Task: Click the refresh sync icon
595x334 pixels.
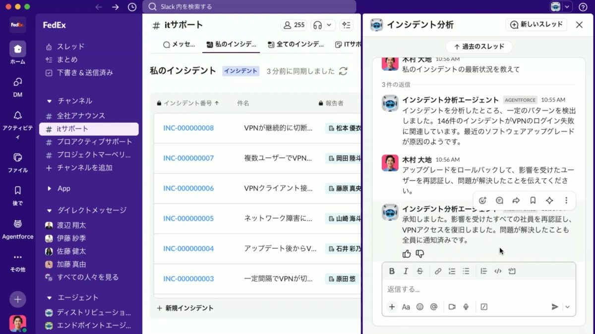Action: [x=343, y=71]
